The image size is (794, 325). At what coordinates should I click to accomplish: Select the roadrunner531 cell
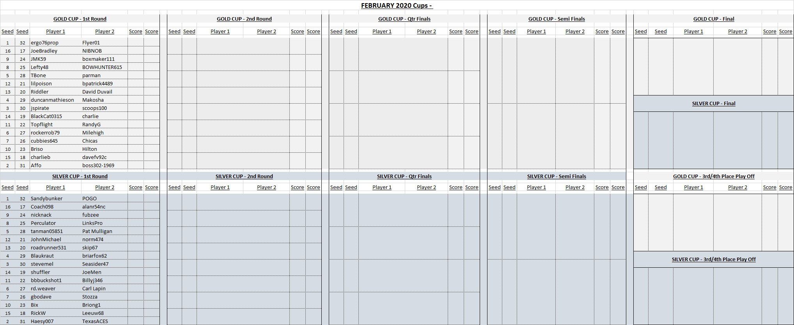(48, 248)
